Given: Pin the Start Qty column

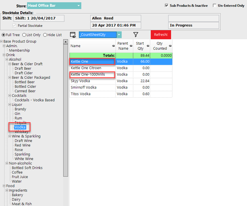Looking at the screenshot, I should click(148, 46).
